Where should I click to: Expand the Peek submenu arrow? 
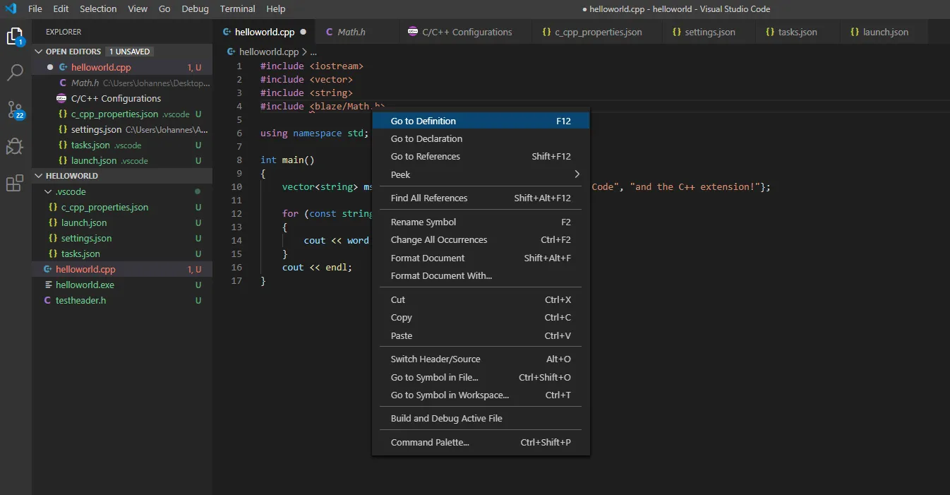[577, 174]
